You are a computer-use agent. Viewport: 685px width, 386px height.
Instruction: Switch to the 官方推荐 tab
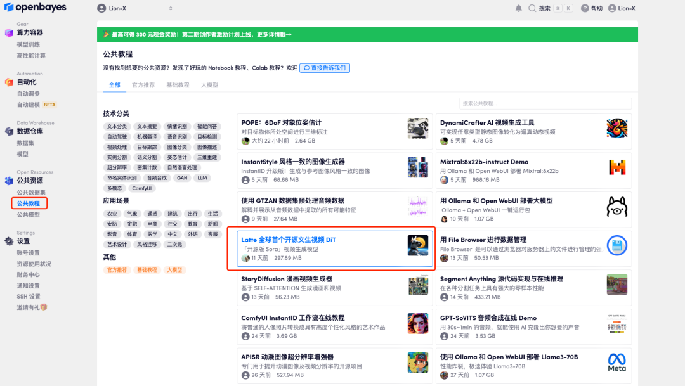point(143,84)
